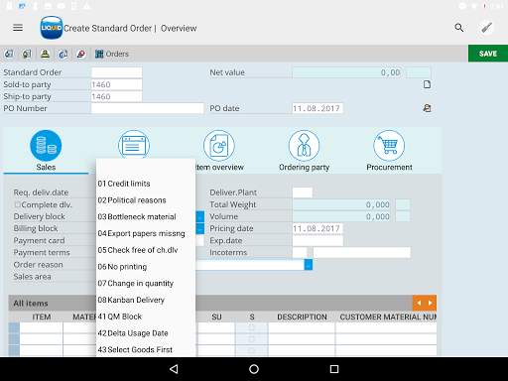The image size is (508, 381).
Task: Choose '42 Delta Usage Date' option
Action: tap(146, 333)
